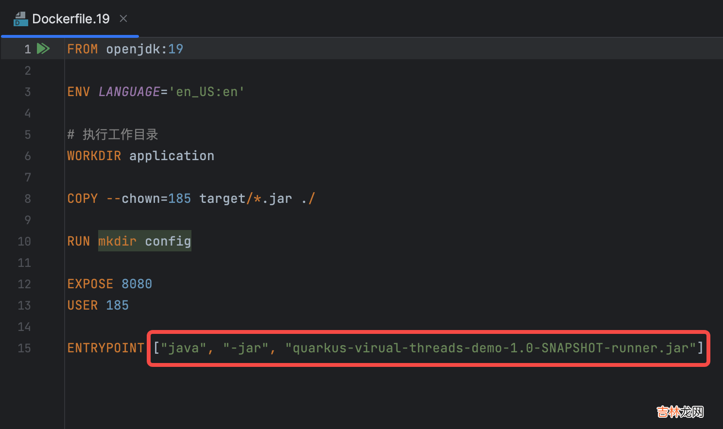Click the Docker file icon in the tab
The image size is (723, 429).
click(20, 19)
